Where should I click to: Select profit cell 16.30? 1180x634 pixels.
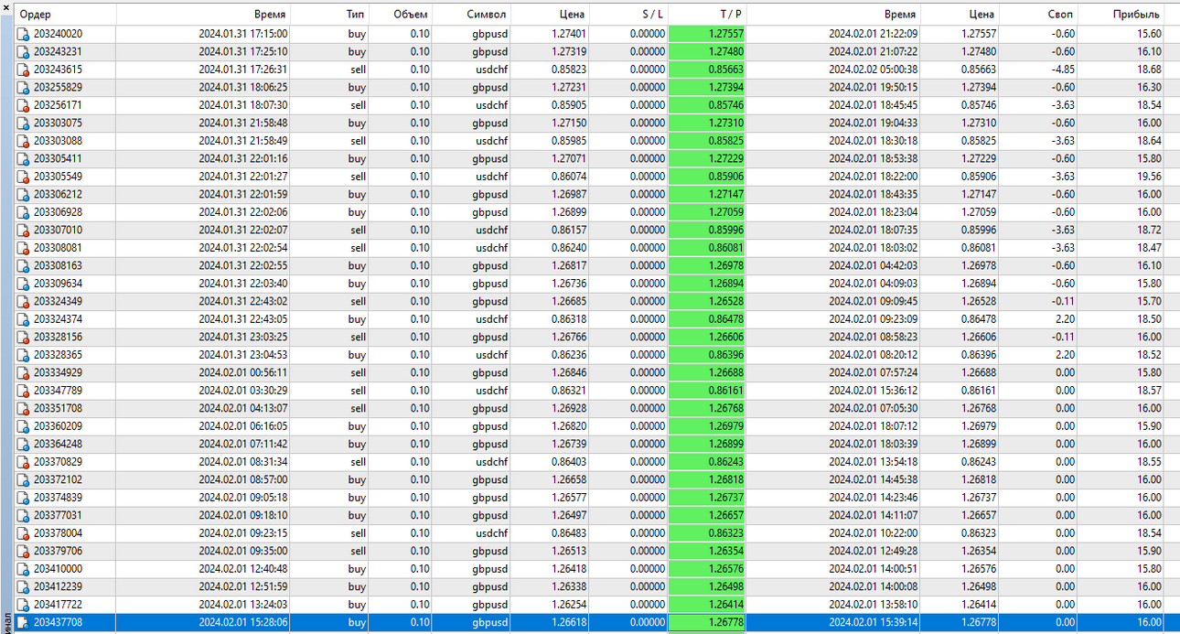click(x=1149, y=87)
